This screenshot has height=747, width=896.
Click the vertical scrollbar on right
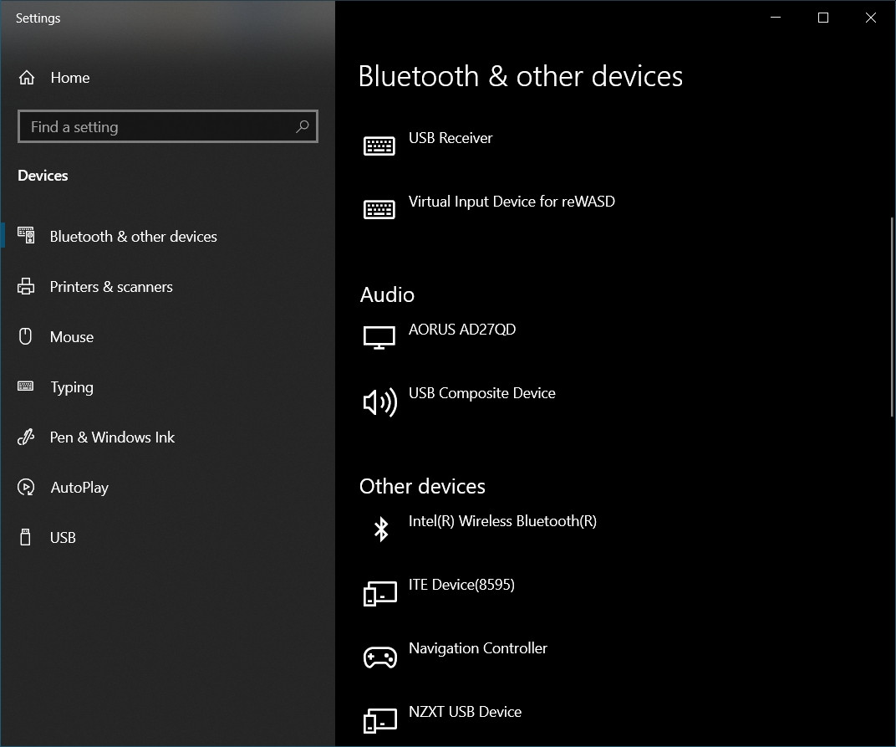pos(891,318)
